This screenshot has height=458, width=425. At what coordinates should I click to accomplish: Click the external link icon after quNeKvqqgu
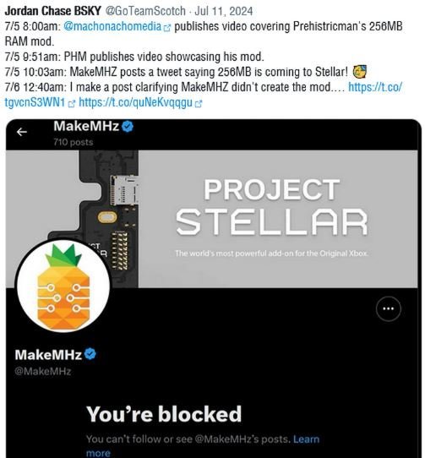tap(199, 103)
